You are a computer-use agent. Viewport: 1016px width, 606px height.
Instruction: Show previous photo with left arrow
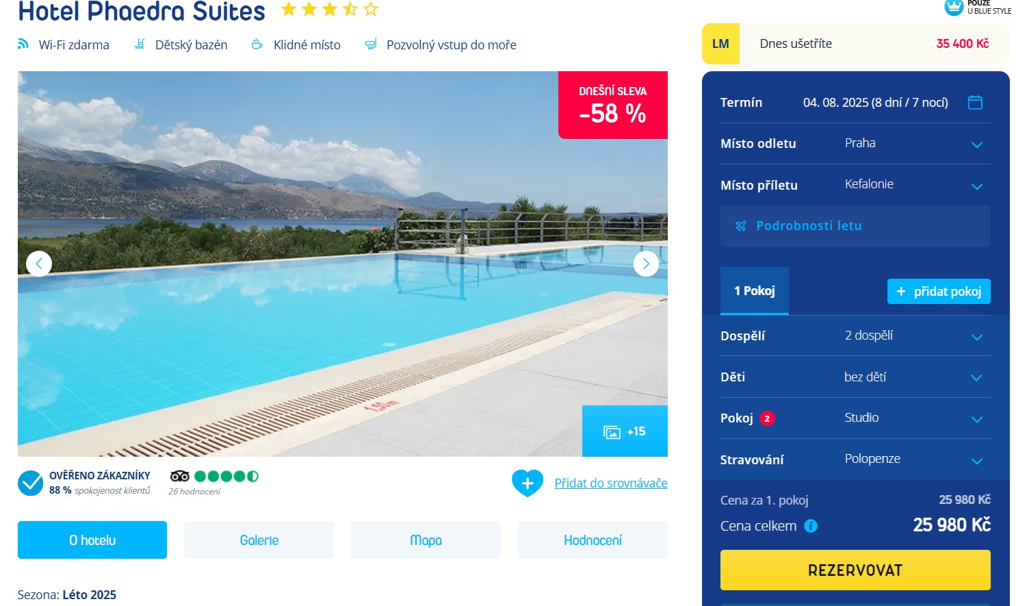[39, 264]
